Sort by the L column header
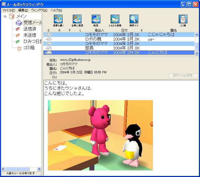Screen dimensions: 200x177 tap(80, 30)
